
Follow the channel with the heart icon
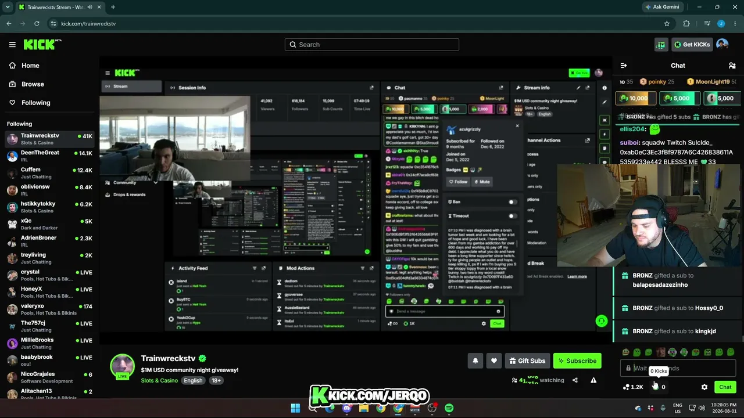494,361
